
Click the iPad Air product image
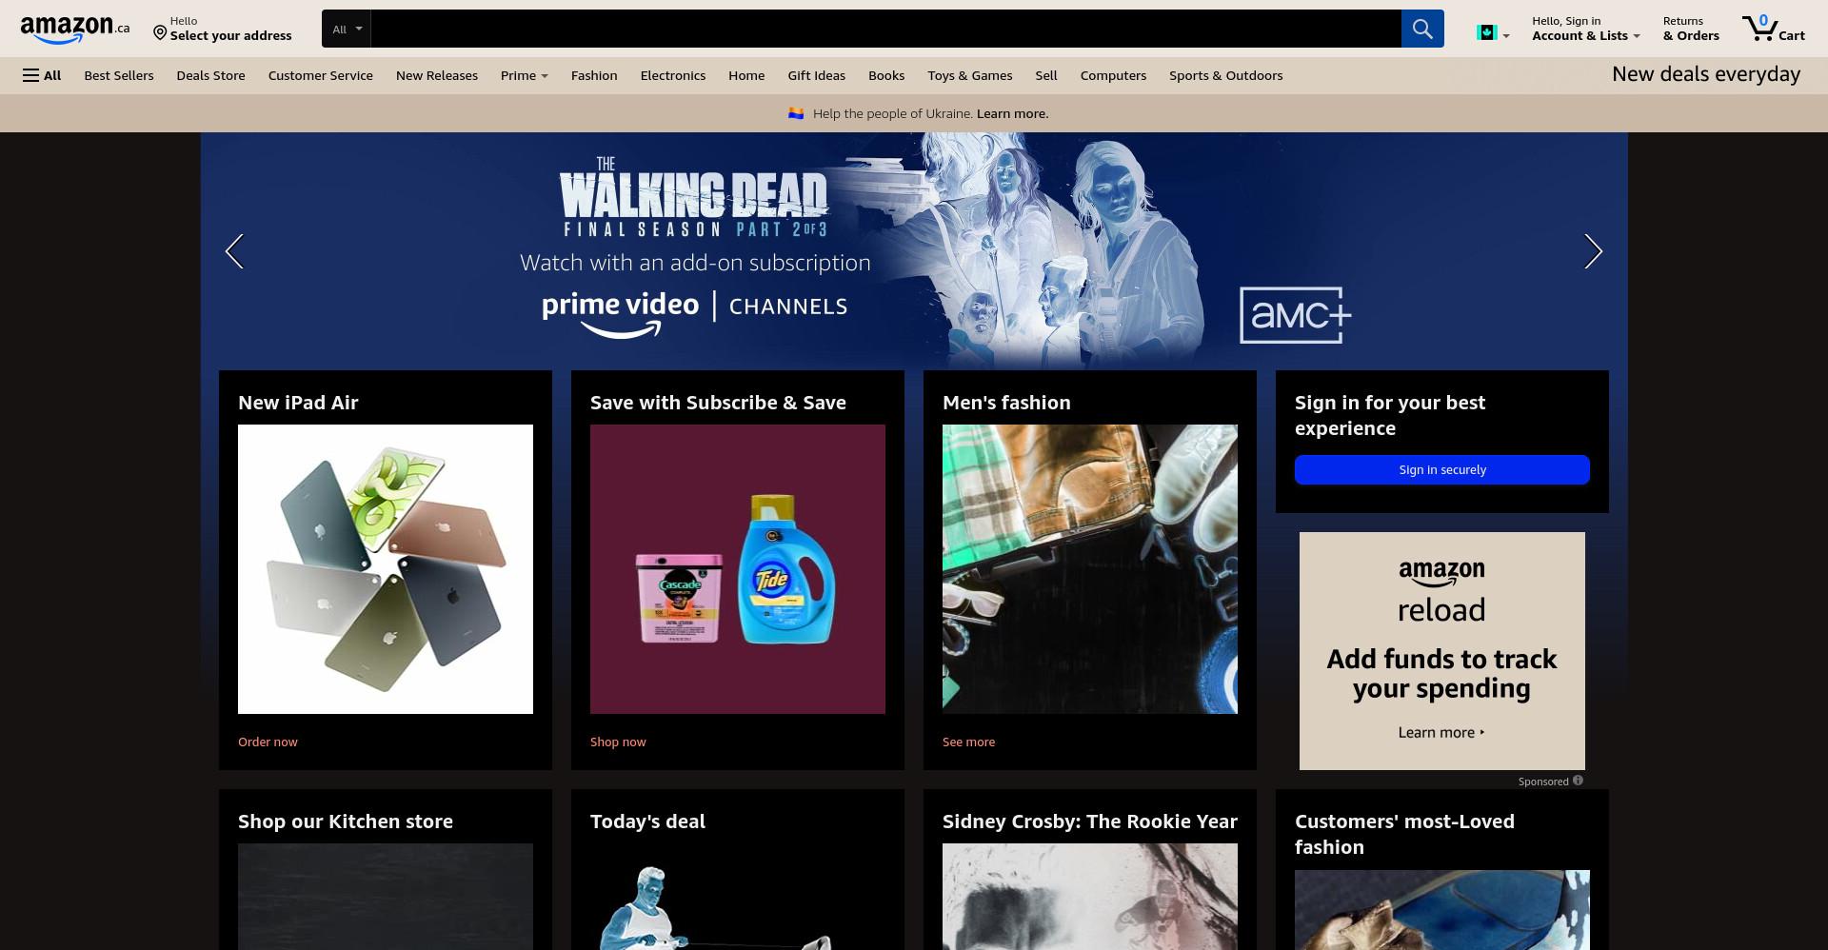386,569
